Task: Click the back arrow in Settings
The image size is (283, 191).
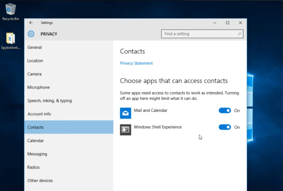Action: [31, 23]
